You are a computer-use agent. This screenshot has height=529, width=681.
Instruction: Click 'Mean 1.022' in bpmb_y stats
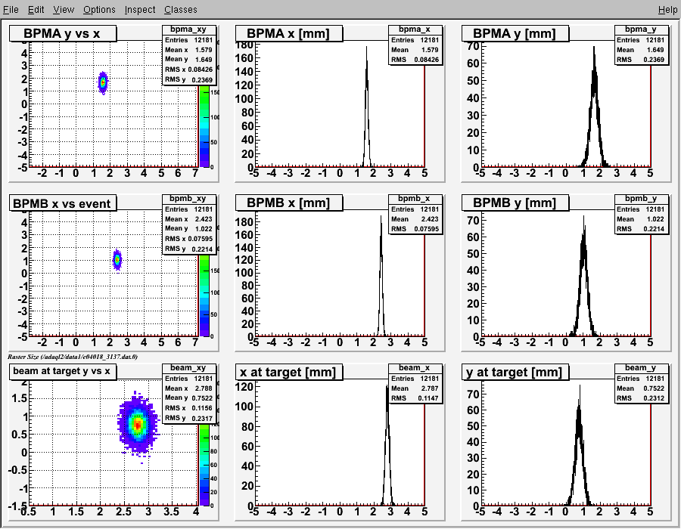[641, 219]
